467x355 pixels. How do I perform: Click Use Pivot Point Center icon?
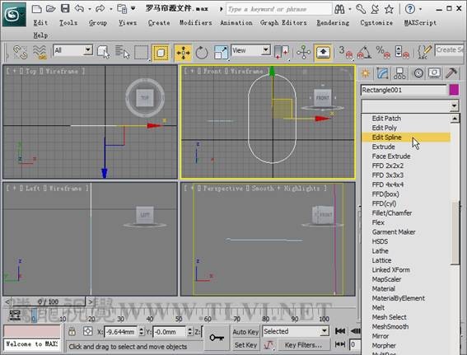281,52
